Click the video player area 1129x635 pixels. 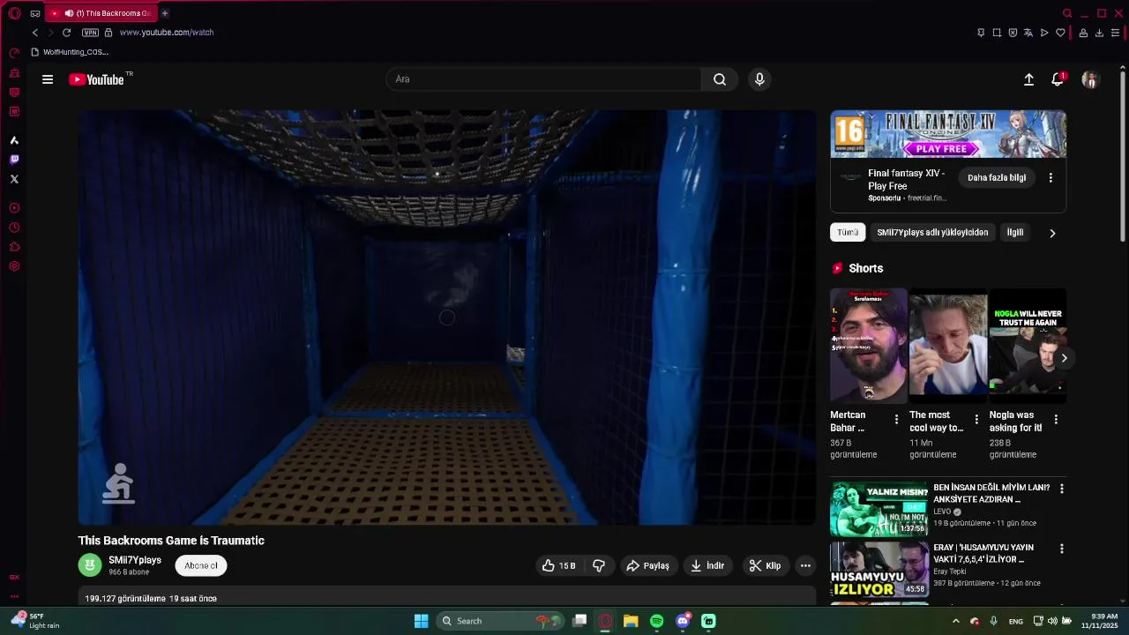(x=447, y=317)
